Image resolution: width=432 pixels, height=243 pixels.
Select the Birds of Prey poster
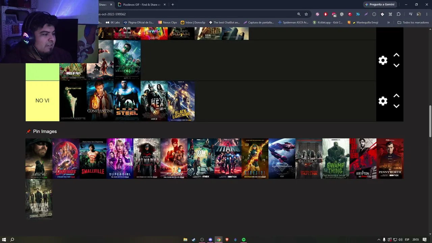click(73, 72)
